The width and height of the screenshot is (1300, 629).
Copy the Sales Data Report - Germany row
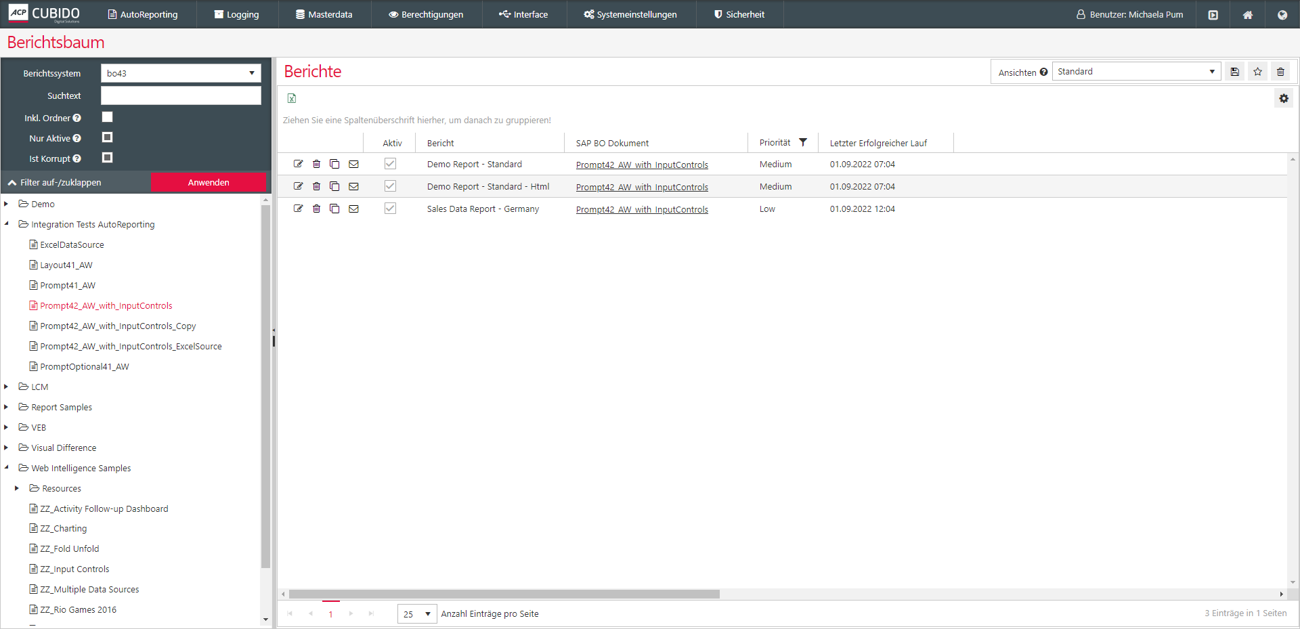coord(334,209)
